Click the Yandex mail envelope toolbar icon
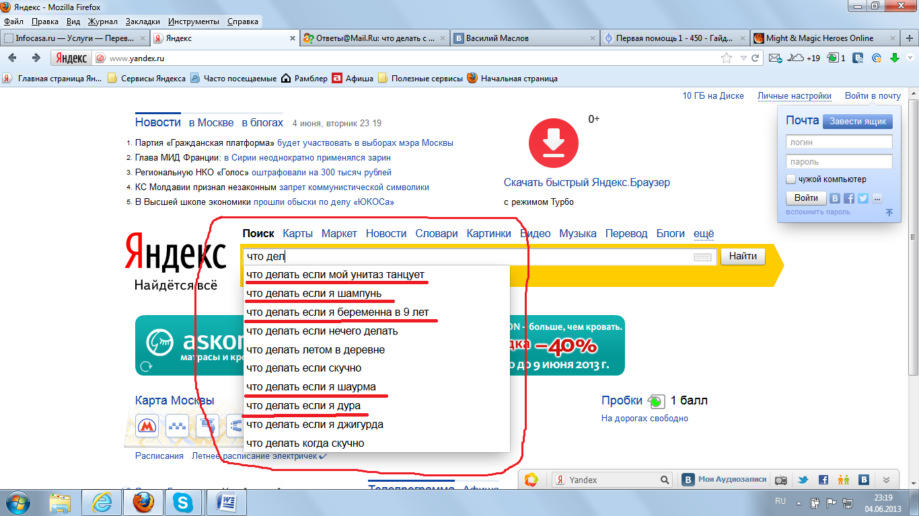The image size is (919, 516). click(774, 58)
